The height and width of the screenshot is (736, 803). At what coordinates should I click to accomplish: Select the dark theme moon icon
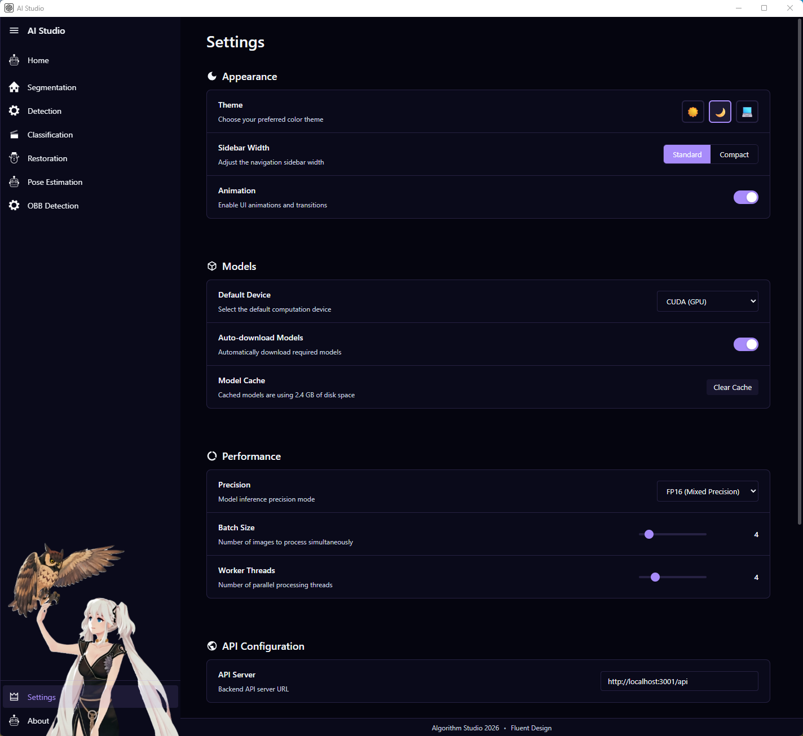pyautogui.click(x=720, y=112)
